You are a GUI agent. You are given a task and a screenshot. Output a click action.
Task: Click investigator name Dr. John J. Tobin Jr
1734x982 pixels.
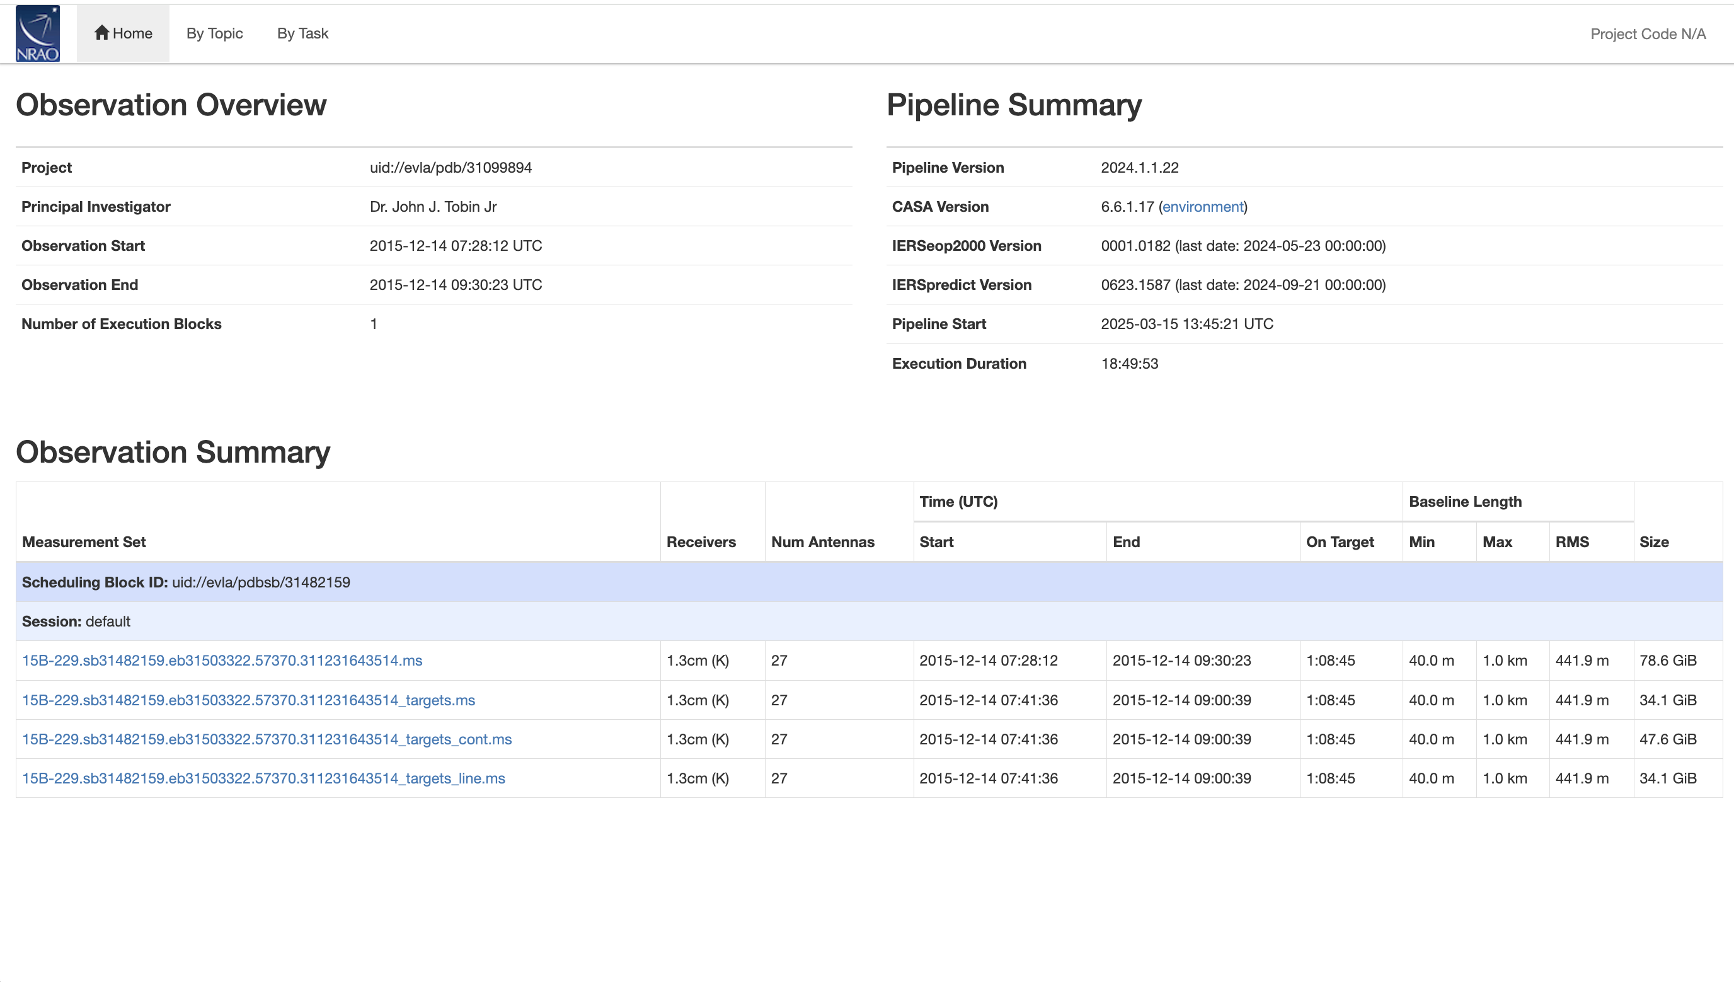(433, 207)
